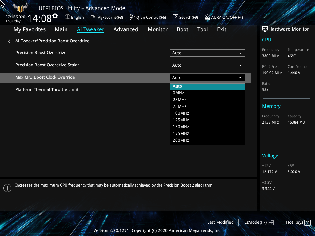Select Precision Boost Overdrive label row

click(x=41, y=53)
